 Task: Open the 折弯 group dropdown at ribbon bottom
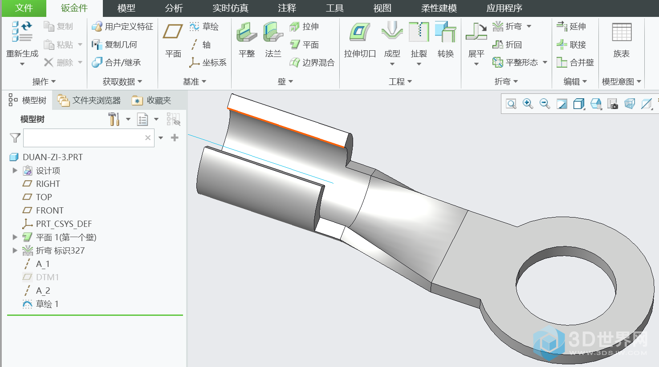(506, 81)
